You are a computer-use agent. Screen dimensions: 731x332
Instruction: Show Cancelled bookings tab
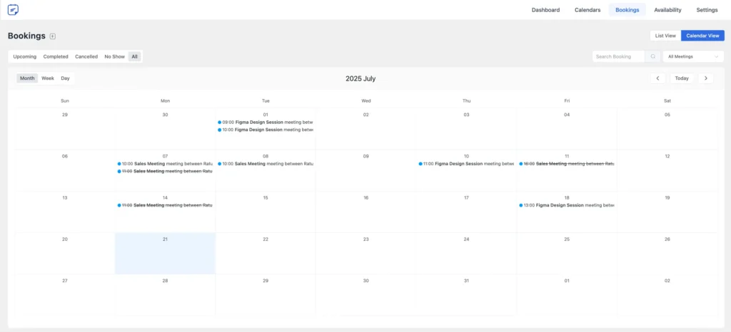coord(86,56)
